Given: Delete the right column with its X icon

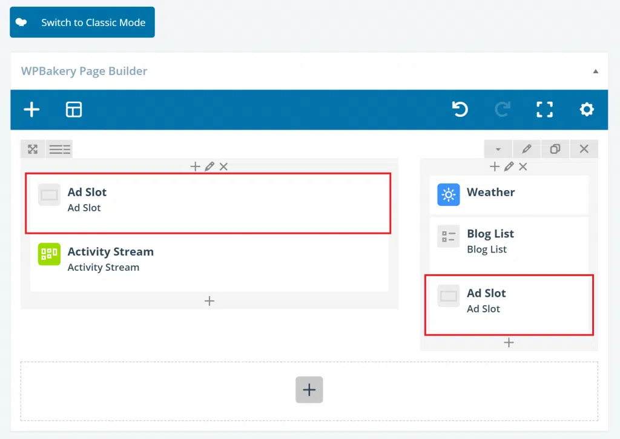Looking at the screenshot, I should tap(523, 167).
